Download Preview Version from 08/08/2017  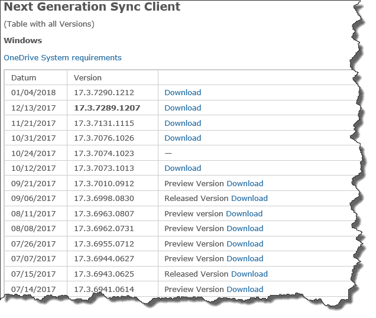click(x=245, y=229)
